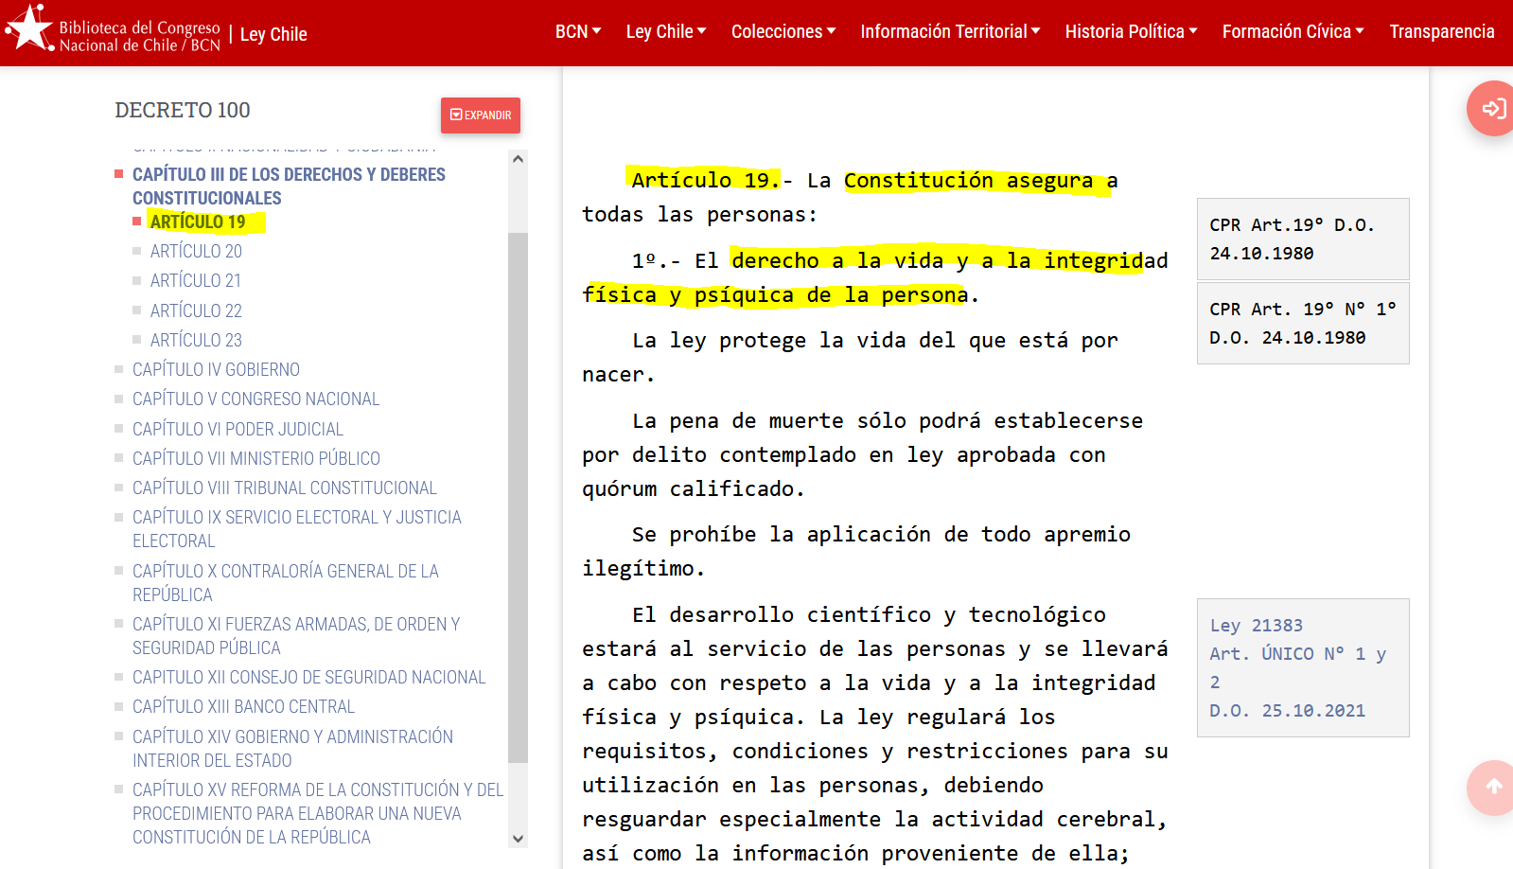
Task: Click the D.O. 25.10.2021 reference
Action: pos(1287,711)
